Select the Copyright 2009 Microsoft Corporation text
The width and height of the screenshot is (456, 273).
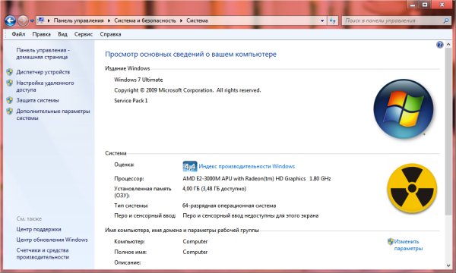[188, 90]
